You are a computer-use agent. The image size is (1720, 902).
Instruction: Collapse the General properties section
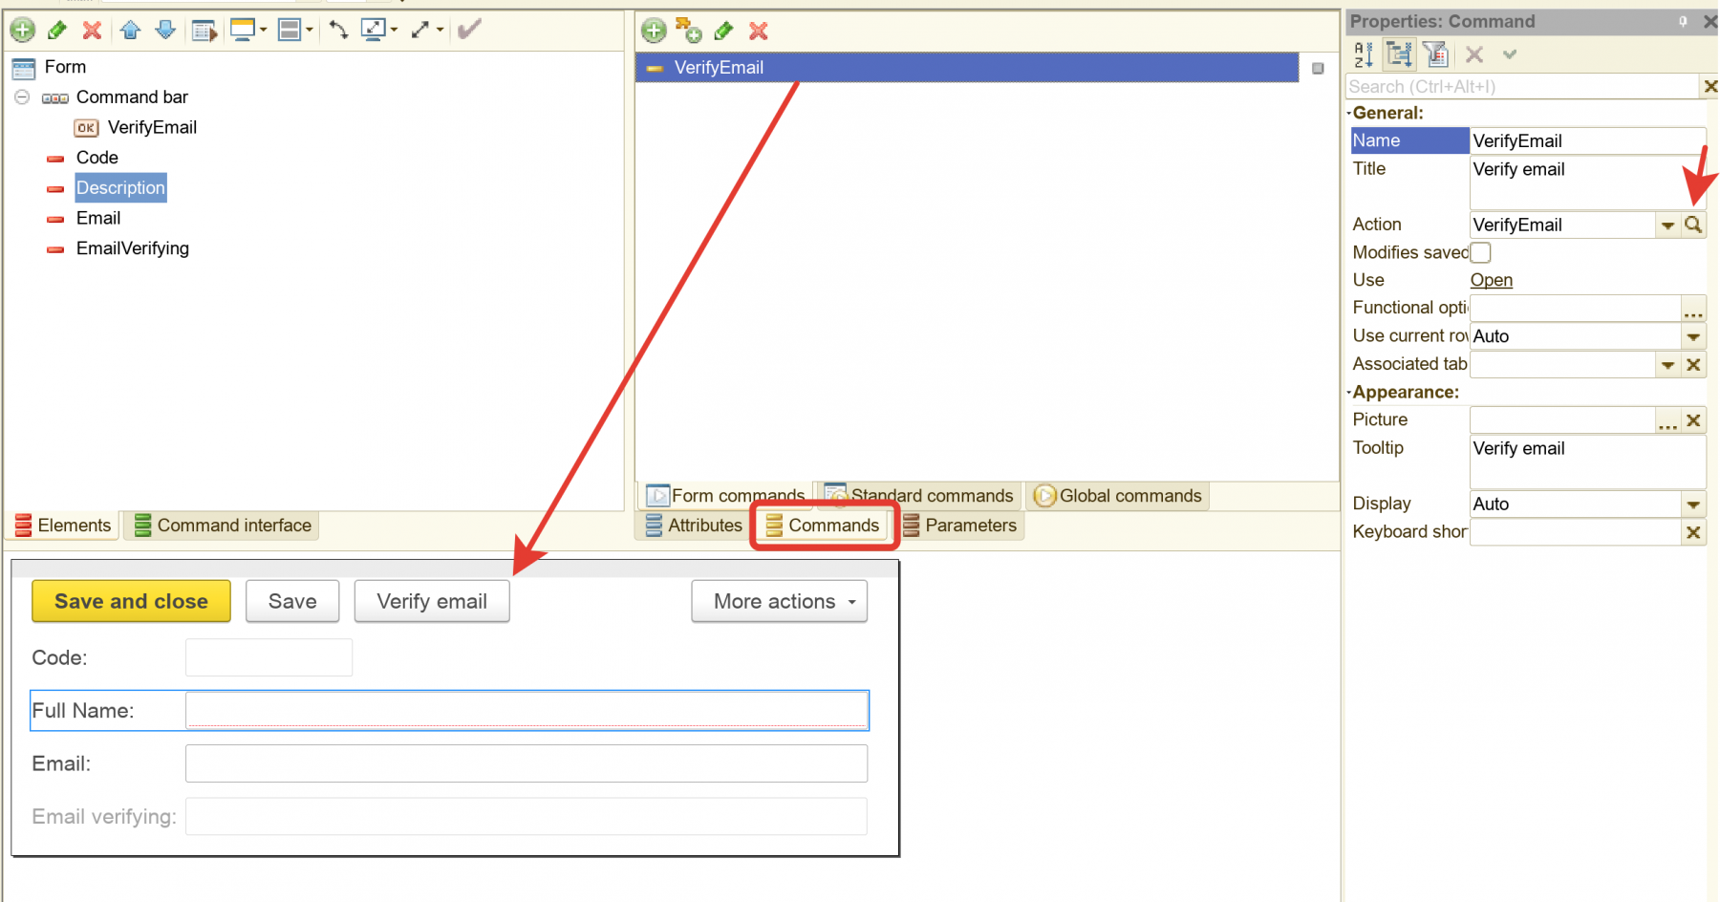click(x=1349, y=113)
